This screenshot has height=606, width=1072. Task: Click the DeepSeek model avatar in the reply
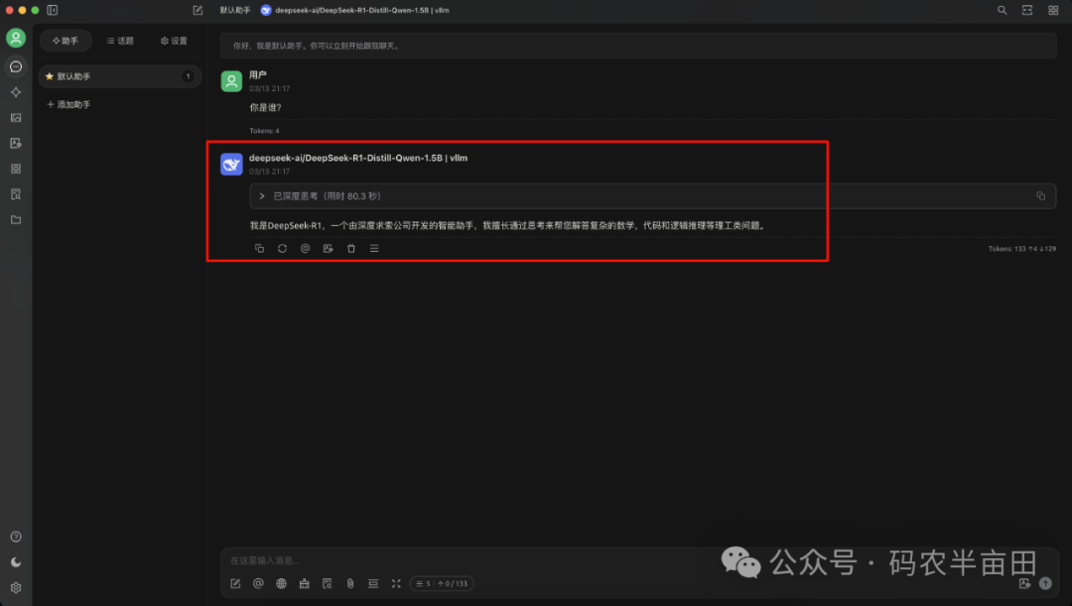tap(231, 164)
